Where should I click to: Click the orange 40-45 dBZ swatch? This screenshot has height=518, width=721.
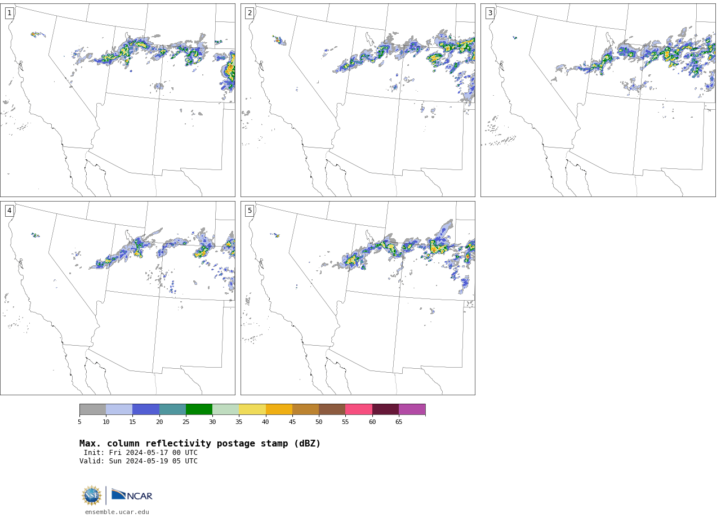coord(279,409)
